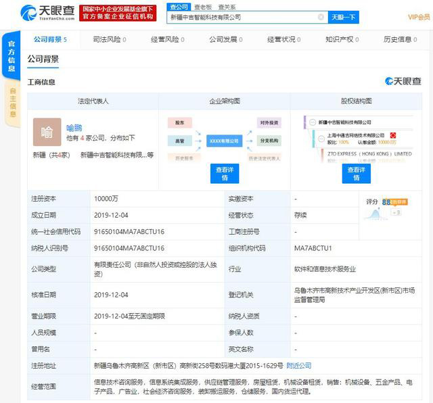Image resolution: width=433 pixels, height=403 pixels.
Task: Click the Tianyancha logo at top left
Action: click(x=47, y=13)
